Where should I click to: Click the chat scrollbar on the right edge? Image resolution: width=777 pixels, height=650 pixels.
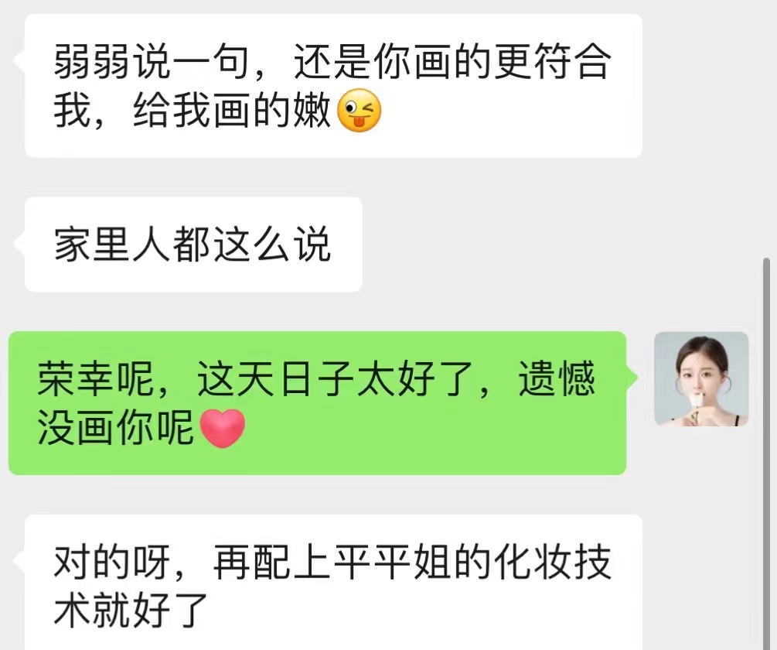[x=767, y=453]
